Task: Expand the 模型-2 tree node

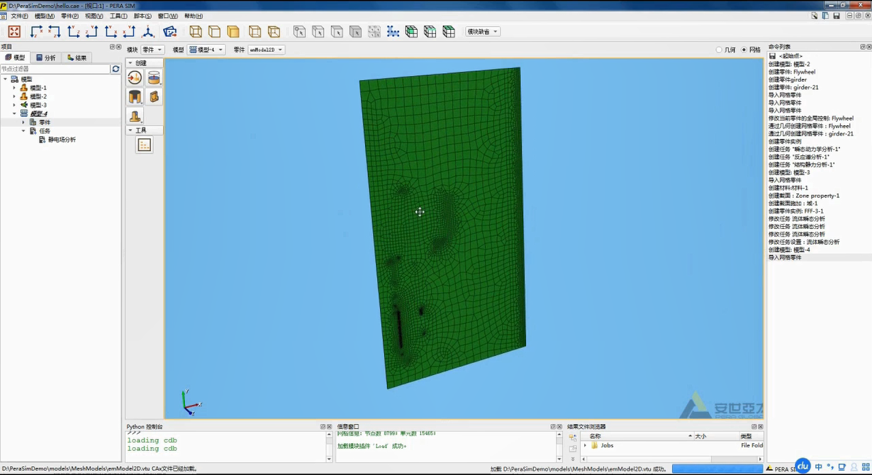Action: tap(14, 96)
